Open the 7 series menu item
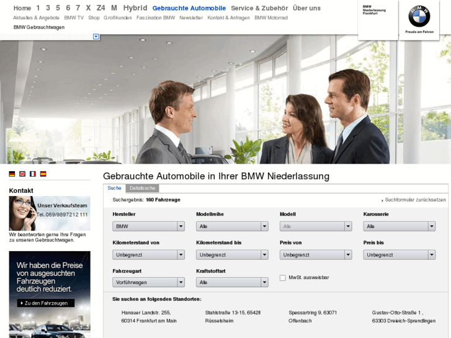 (78, 8)
